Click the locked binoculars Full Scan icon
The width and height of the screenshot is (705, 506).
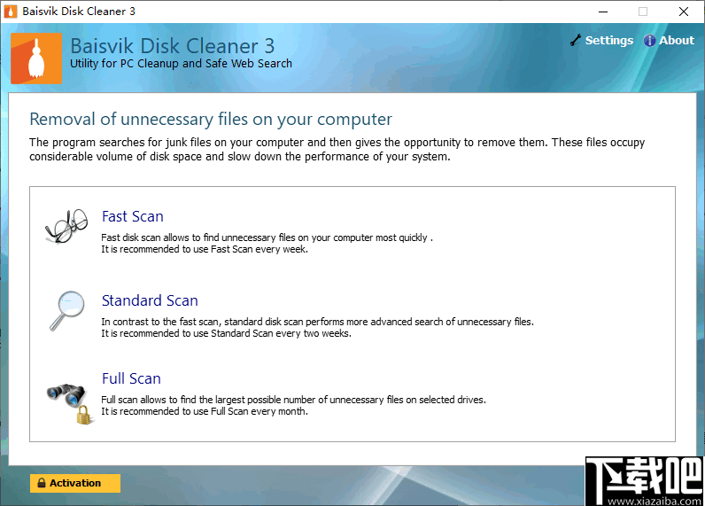pos(70,403)
